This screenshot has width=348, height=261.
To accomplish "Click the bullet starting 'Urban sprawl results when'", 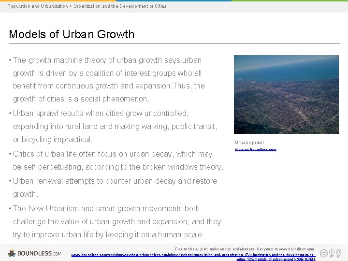I will coord(113,126).
